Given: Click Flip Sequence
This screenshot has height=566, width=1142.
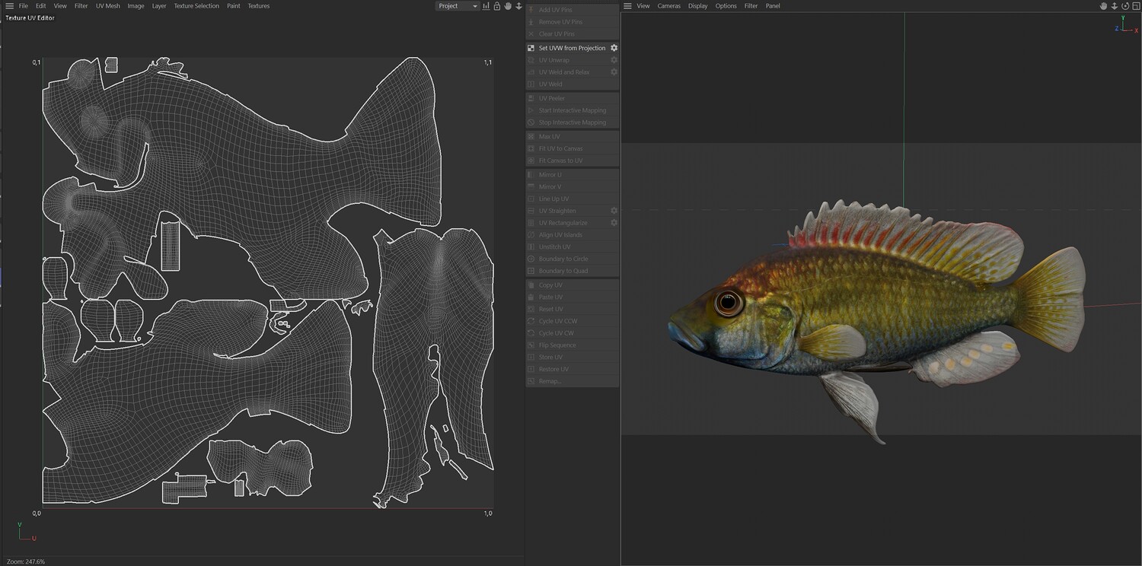Looking at the screenshot, I should (x=573, y=345).
